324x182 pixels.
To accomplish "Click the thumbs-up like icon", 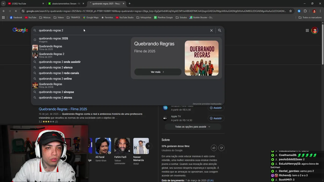I will [x=214, y=148].
